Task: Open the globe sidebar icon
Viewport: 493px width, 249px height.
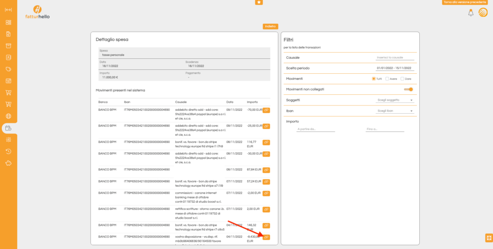Action: pos(9,116)
